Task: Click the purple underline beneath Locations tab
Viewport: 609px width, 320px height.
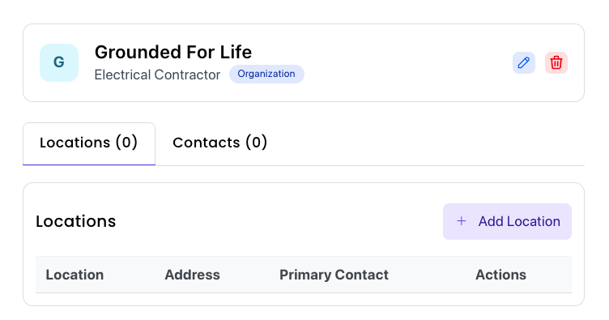Action: click(89, 164)
